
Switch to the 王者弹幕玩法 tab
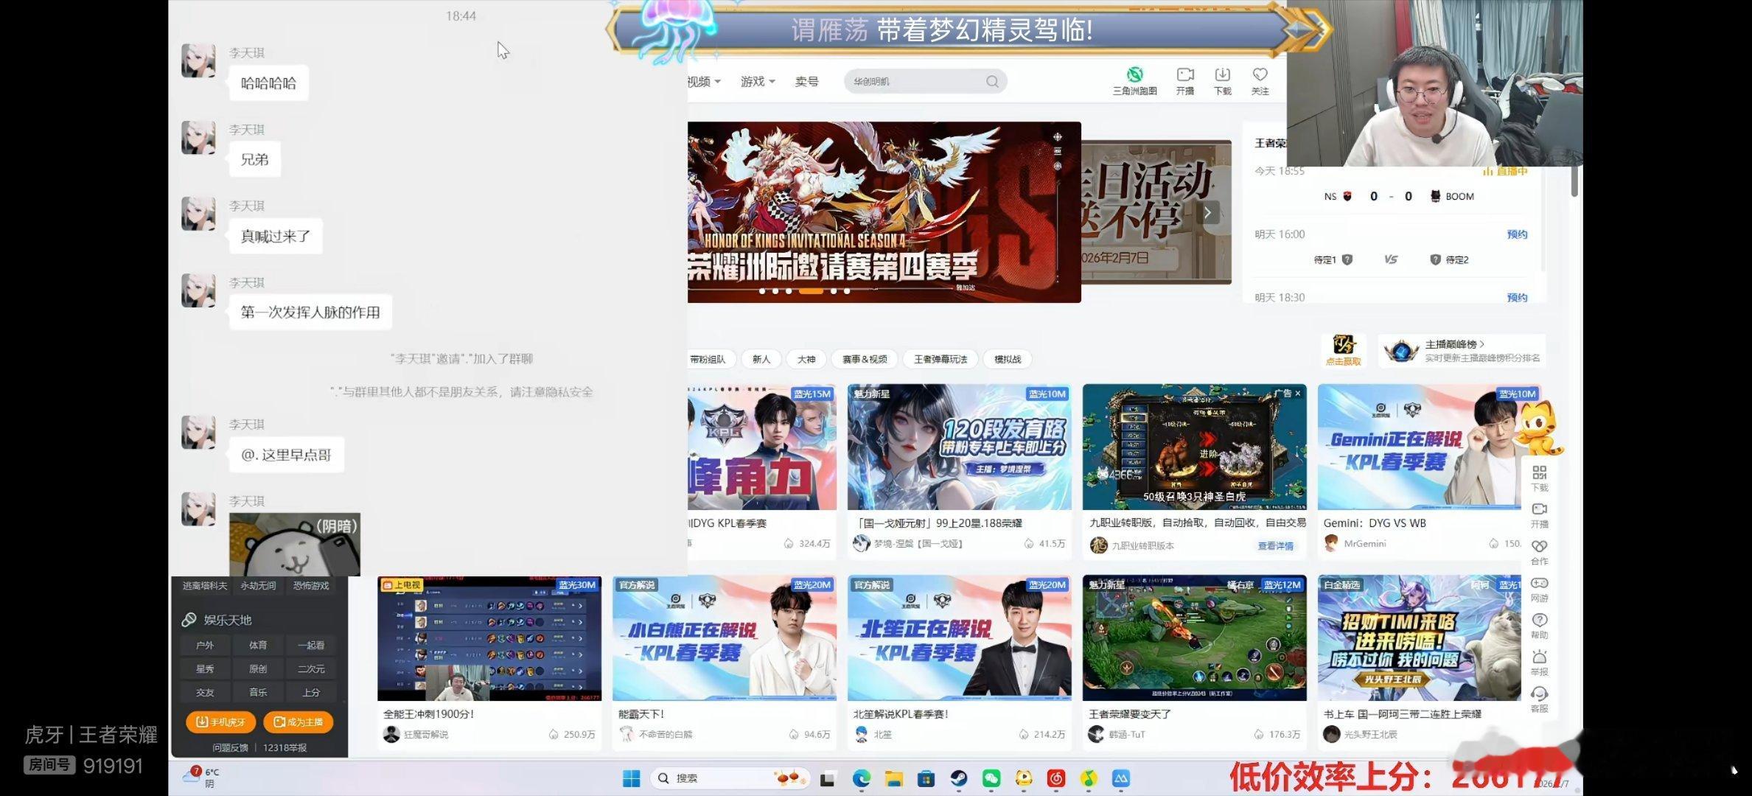tap(940, 359)
